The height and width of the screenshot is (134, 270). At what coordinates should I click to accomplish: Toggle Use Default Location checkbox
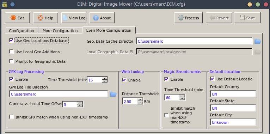(x=212, y=79)
